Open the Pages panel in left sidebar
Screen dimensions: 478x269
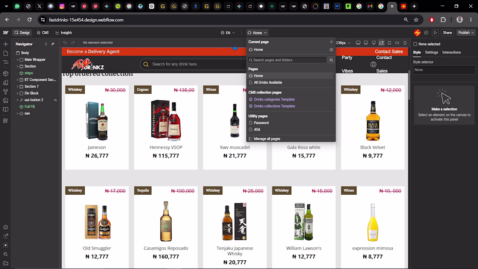tap(6, 53)
